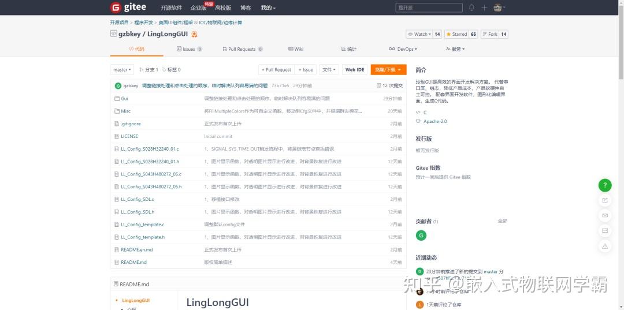Click the 程序开发 breadcrumb link
Image resolution: width=624 pixels, height=310 pixels.
144,23
